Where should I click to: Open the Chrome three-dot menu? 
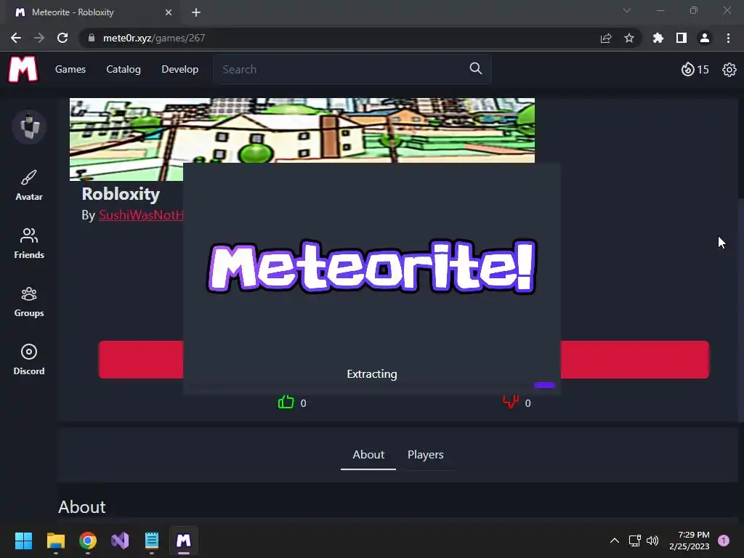728,38
